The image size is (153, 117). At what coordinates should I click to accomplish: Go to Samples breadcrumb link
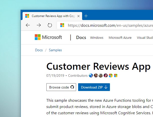click(55, 50)
